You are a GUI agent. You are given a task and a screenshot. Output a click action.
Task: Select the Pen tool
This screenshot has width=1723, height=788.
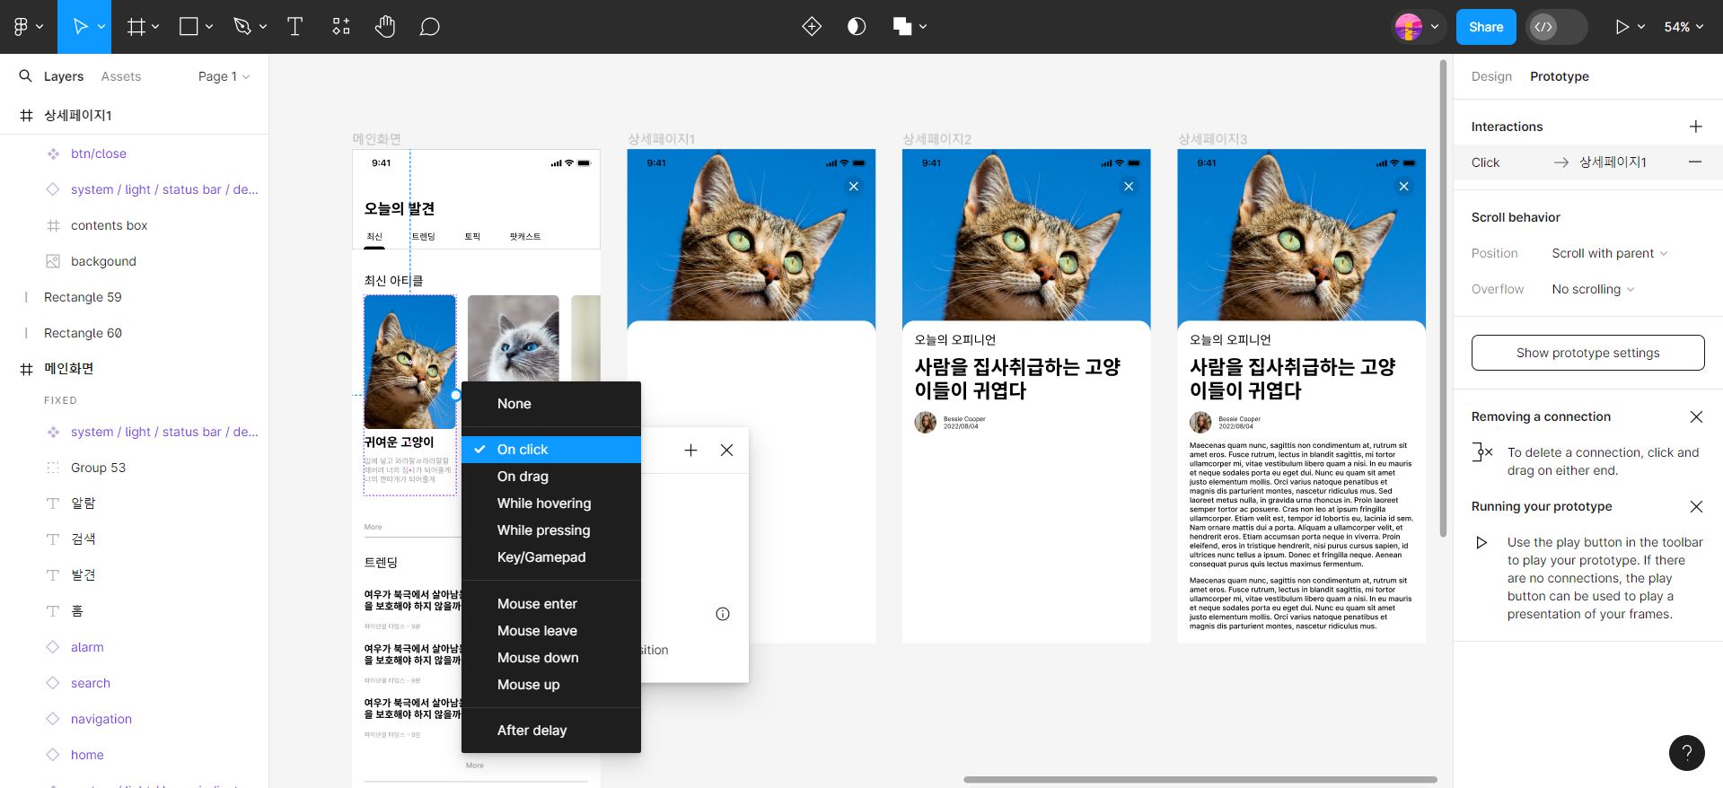242,27
